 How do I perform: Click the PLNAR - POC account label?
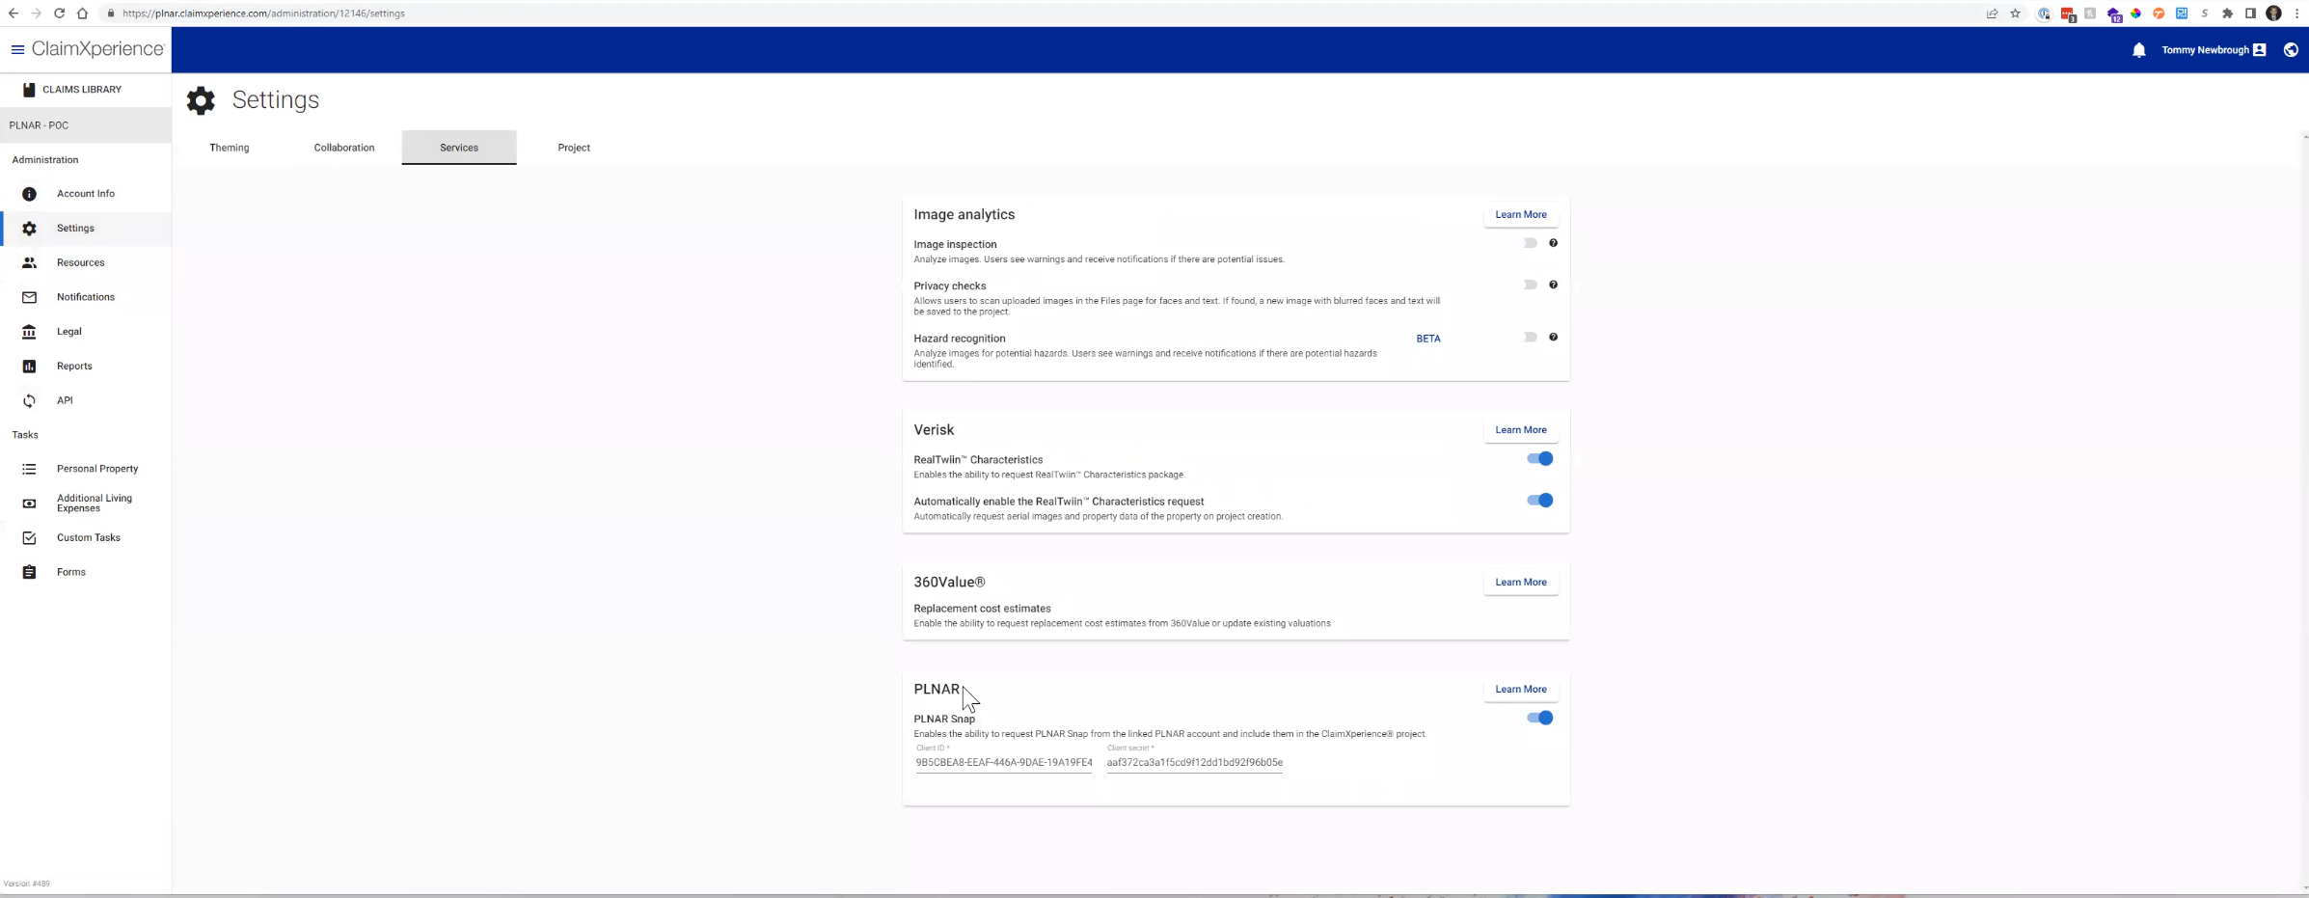(x=39, y=125)
